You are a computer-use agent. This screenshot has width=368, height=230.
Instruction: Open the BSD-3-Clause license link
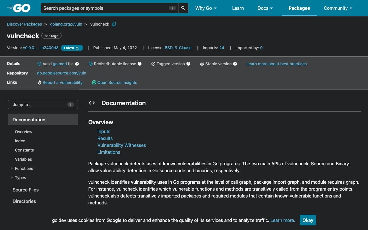click(178, 48)
